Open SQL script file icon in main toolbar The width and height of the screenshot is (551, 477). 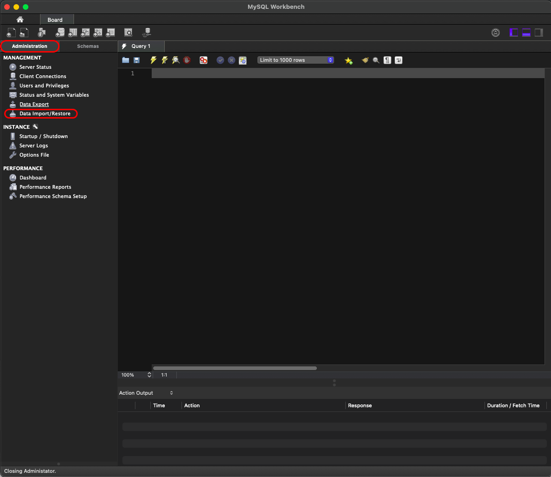[x=24, y=33]
